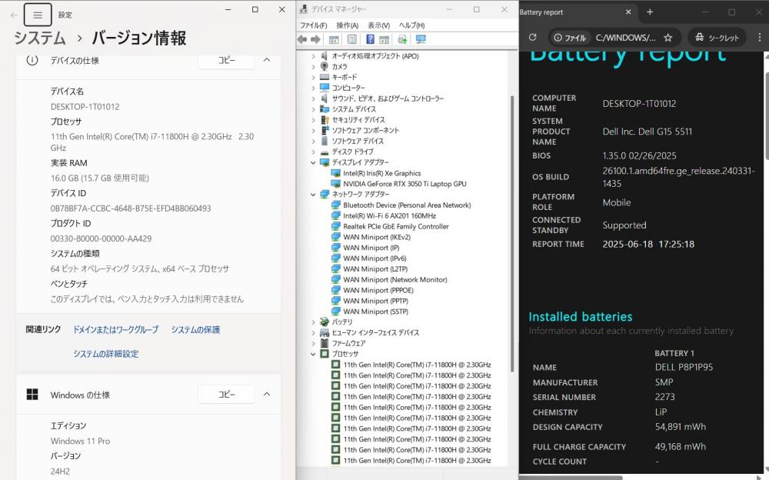Expand the サウンド、ビデオ、およびゲーム コントローラー node
Screen dimensions: 769x480
click(x=314, y=98)
